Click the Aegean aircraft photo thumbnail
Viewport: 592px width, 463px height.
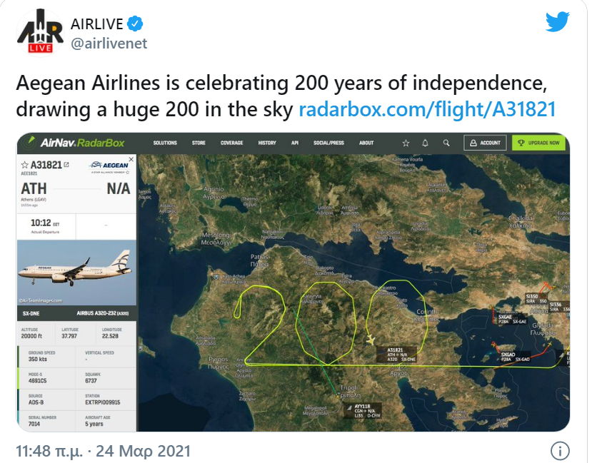[x=75, y=274]
